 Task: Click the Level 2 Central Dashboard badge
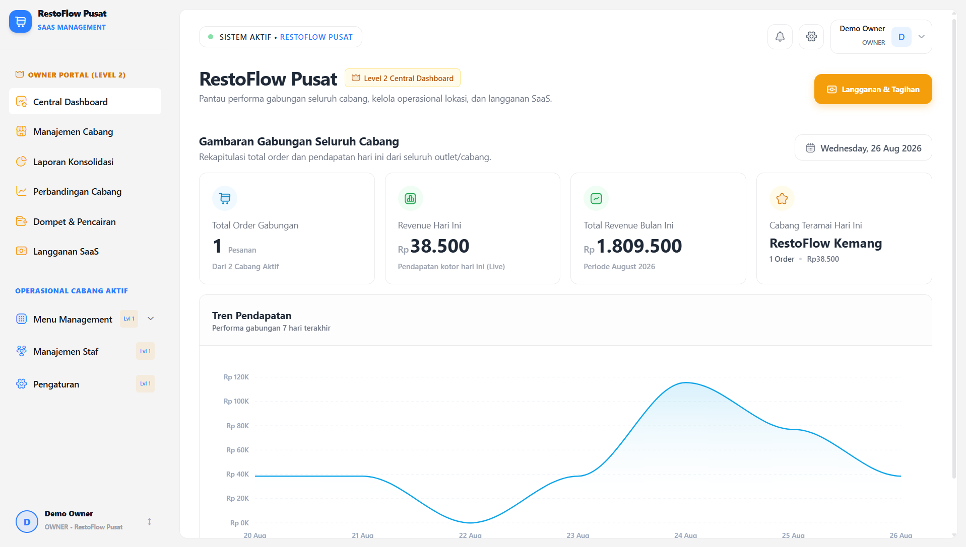click(x=403, y=78)
